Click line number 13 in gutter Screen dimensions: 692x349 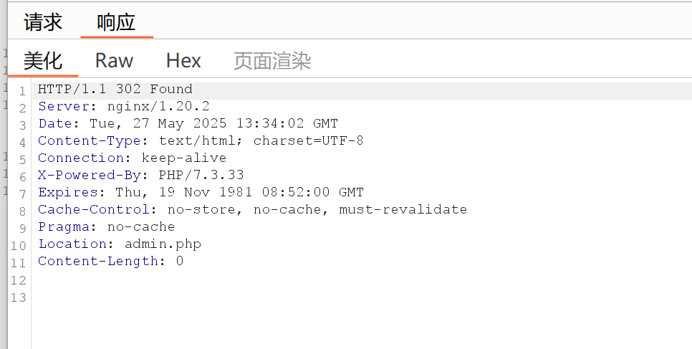(x=19, y=297)
